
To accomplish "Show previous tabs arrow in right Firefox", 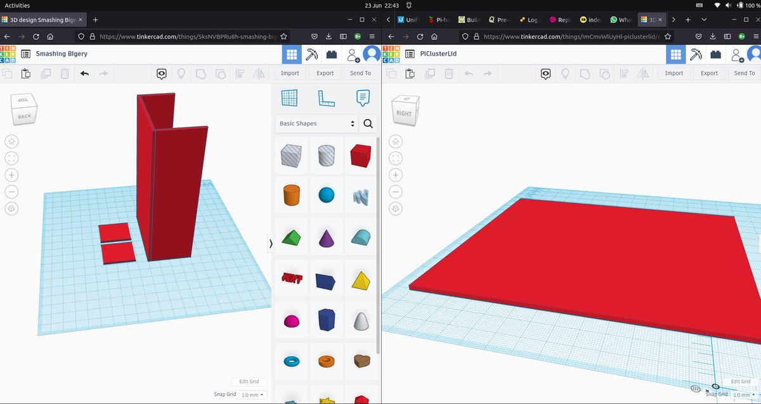I will pyautogui.click(x=388, y=20).
